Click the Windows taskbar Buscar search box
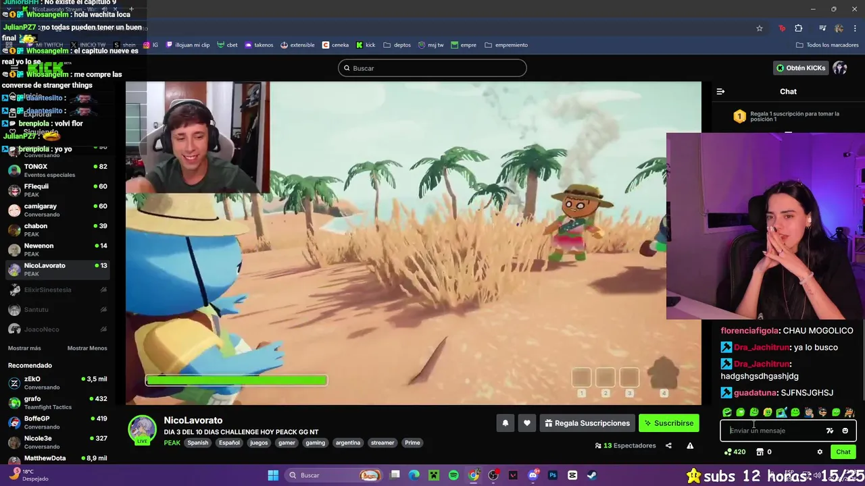 332,475
